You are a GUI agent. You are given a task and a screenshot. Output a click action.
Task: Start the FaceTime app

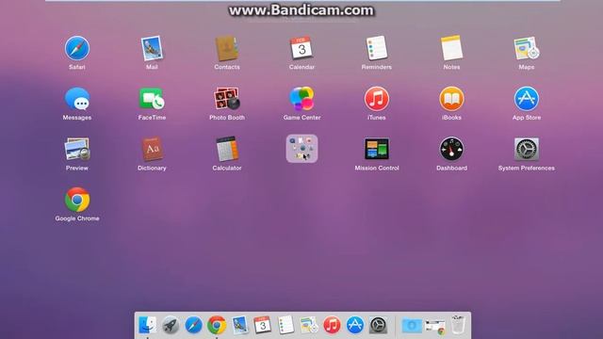[152, 99]
